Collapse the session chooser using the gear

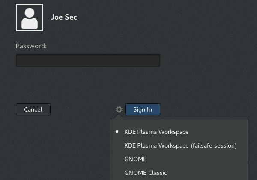119,109
